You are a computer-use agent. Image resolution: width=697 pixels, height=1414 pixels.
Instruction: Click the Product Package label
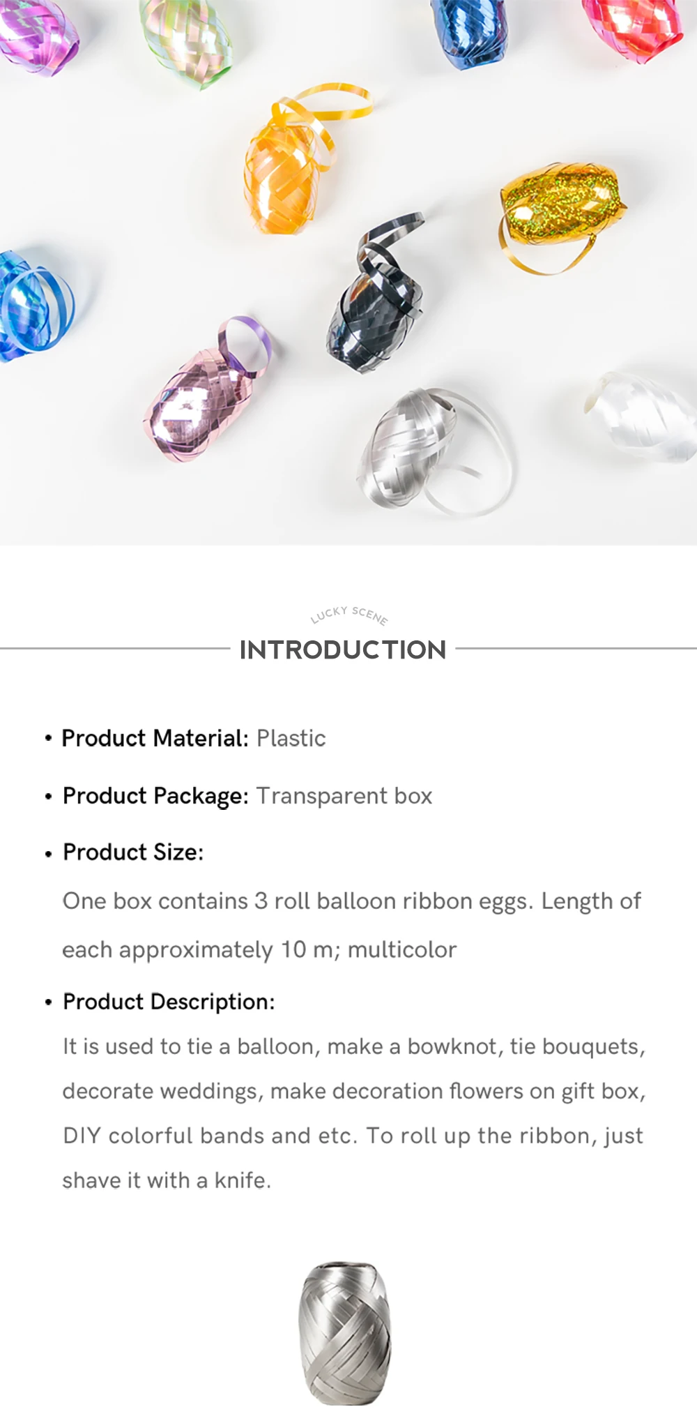(155, 796)
